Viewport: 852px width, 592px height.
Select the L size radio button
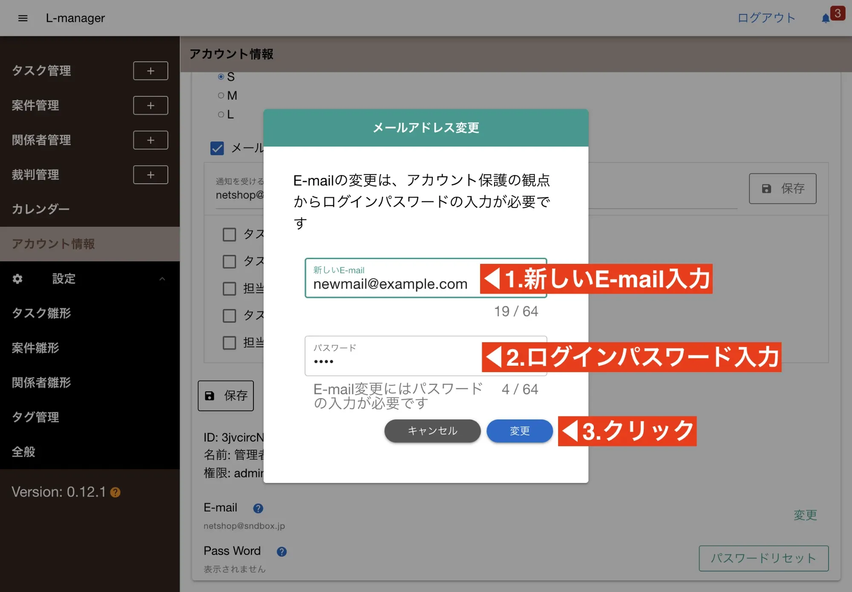pyautogui.click(x=221, y=114)
